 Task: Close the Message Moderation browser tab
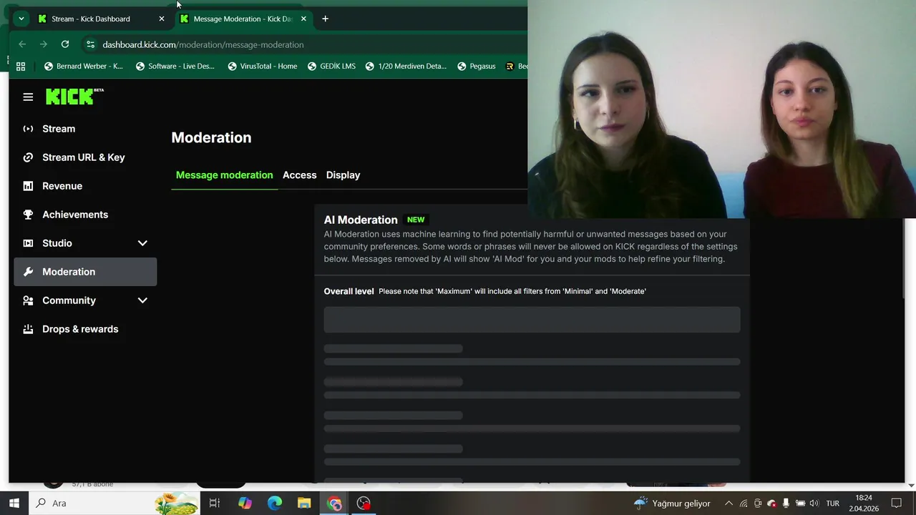tap(303, 19)
